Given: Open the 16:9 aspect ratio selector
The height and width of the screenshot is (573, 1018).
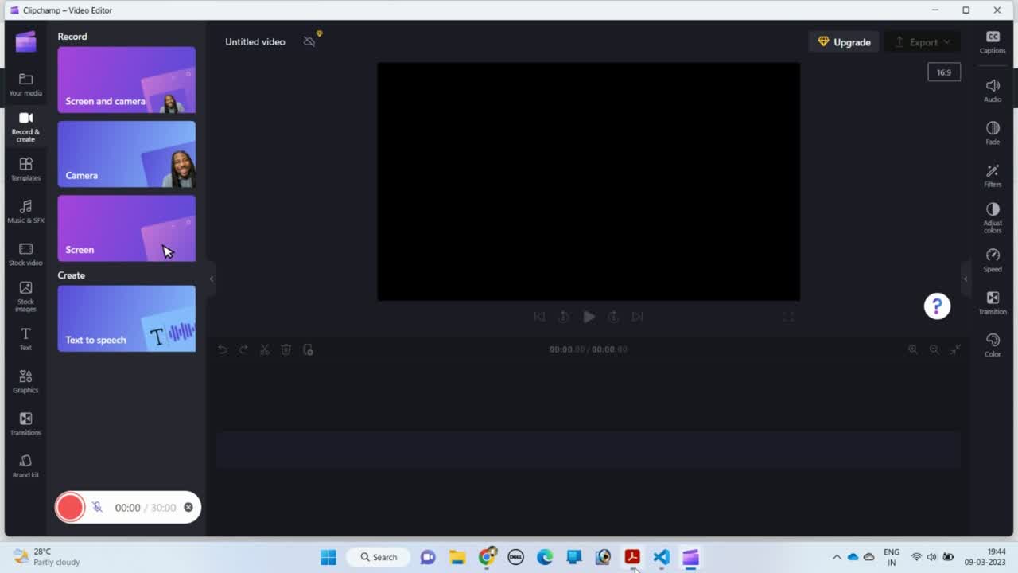Looking at the screenshot, I should (x=944, y=72).
